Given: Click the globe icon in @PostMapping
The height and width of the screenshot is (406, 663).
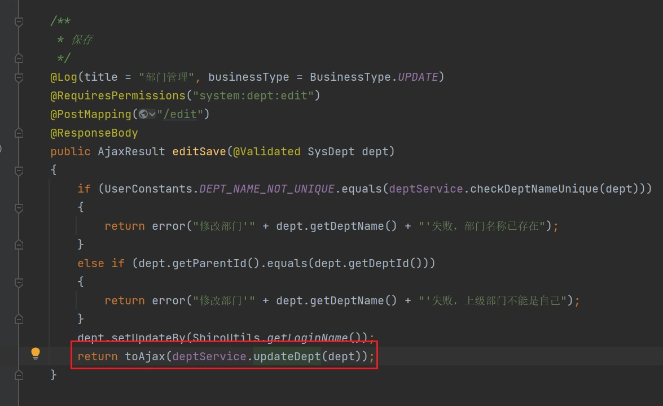Looking at the screenshot, I should point(143,115).
